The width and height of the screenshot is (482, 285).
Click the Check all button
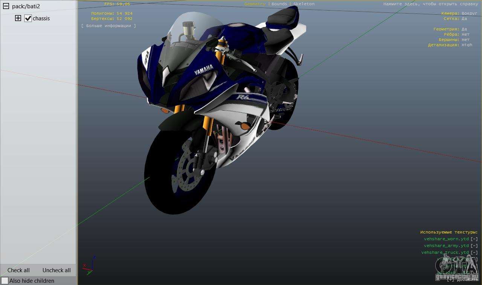18,270
